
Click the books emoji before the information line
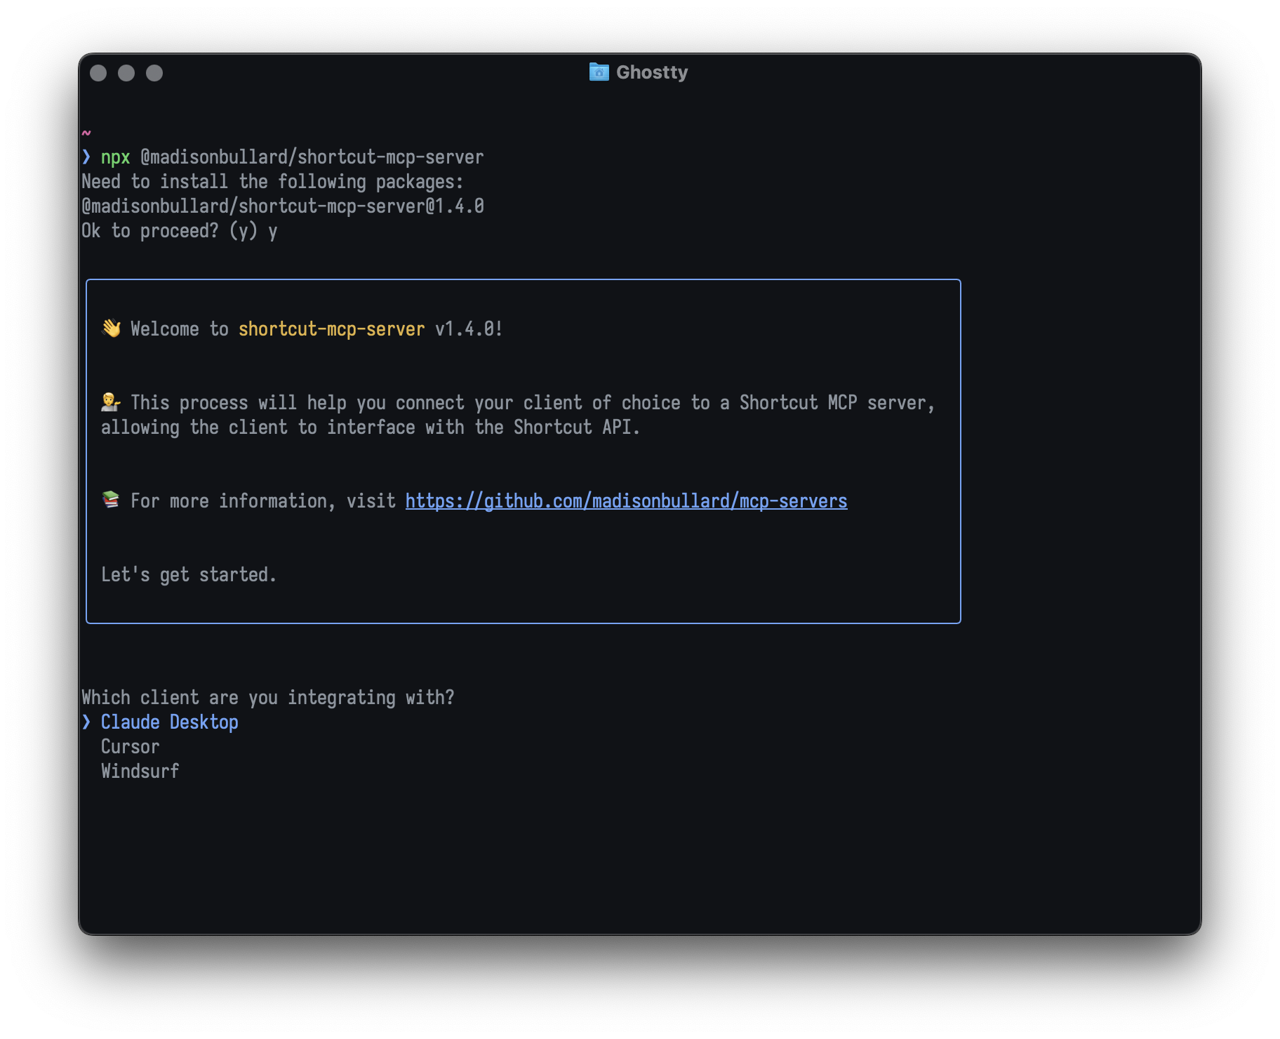pos(110,499)
